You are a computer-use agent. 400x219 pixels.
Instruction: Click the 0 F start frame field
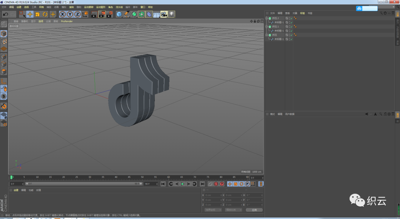tap(17, 184)
